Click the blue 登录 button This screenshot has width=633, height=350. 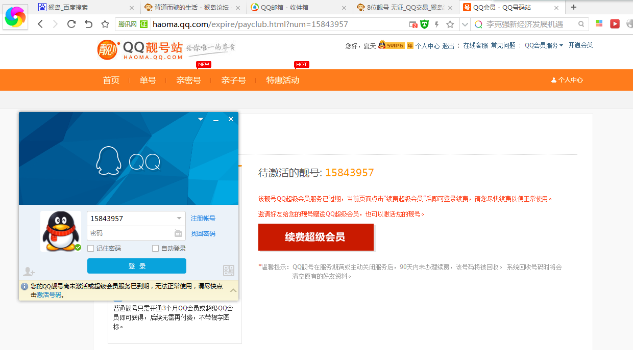[x=137, y=266]
